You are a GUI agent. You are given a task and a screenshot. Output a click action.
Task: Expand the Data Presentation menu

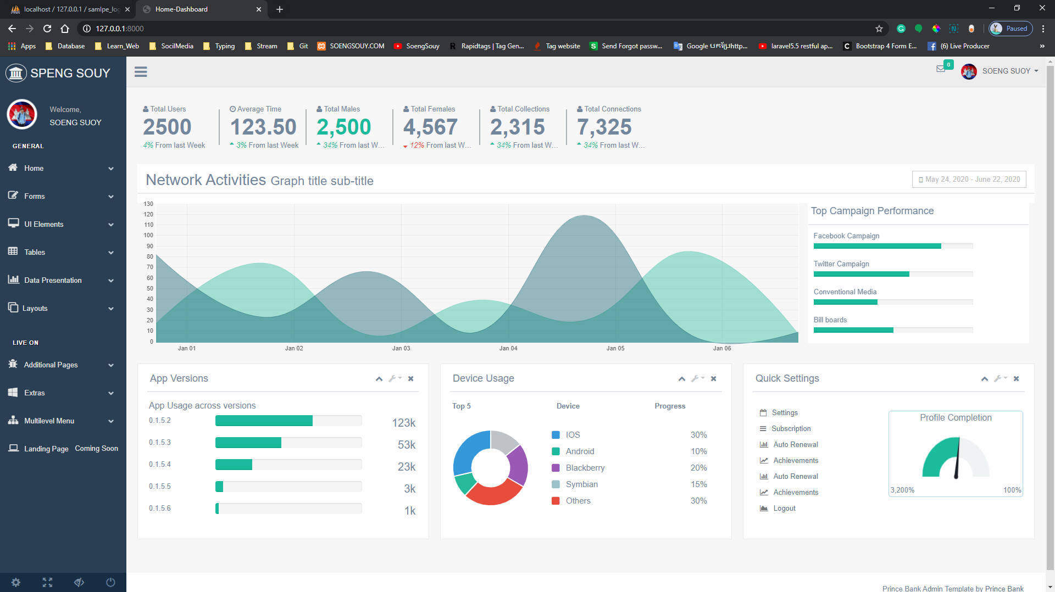point(52,280)
